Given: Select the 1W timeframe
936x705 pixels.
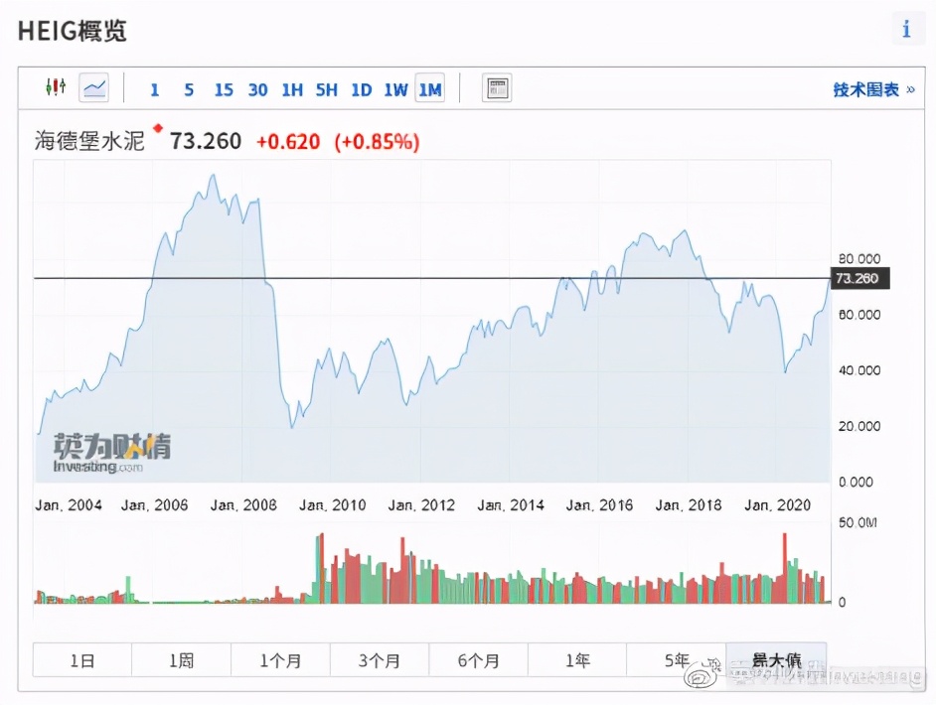Looking at the screenshot, I should 394,89.
